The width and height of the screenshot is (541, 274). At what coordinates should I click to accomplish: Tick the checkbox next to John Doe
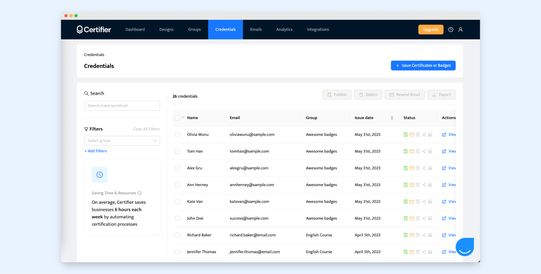point(177,219)
